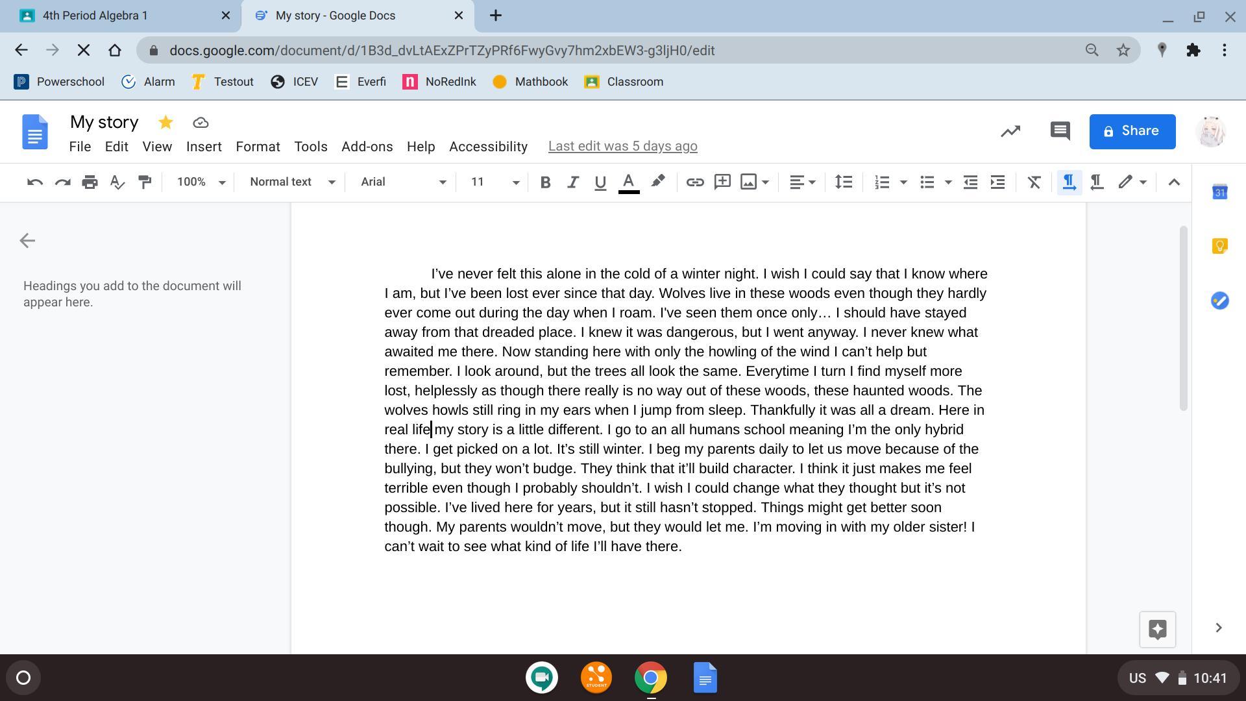Toggle the star on My story

(x=165, y=123)
